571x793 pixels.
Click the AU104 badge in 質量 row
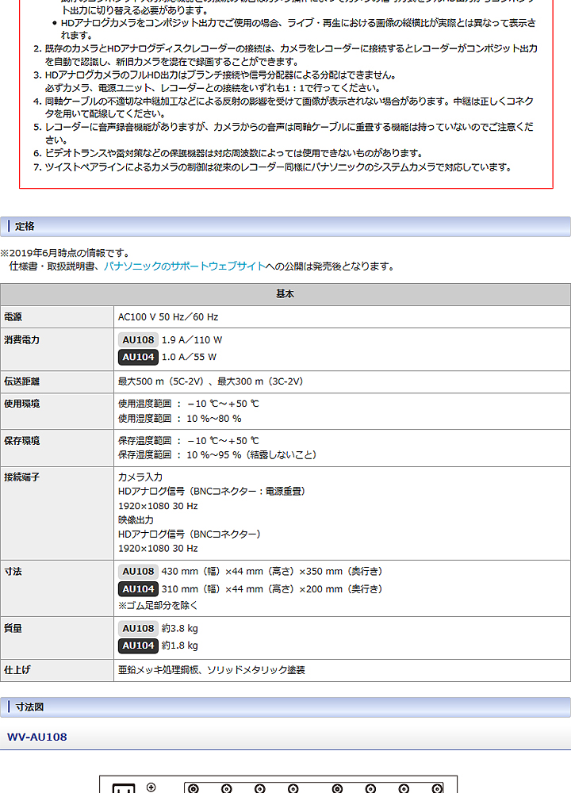pos(138,646)
